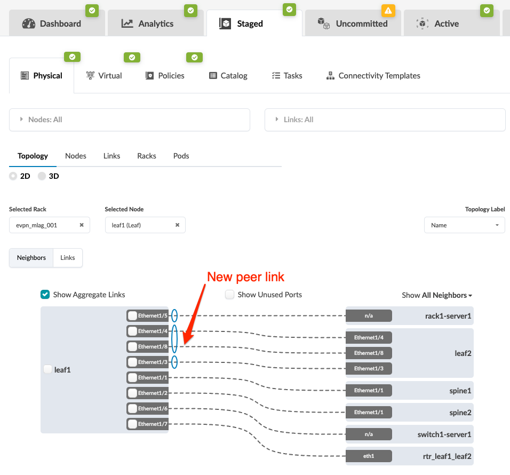Click the rtr_leaf1_leaf2 eth1 port
Viewport: 510px width, 475px height.
point(369,456)
